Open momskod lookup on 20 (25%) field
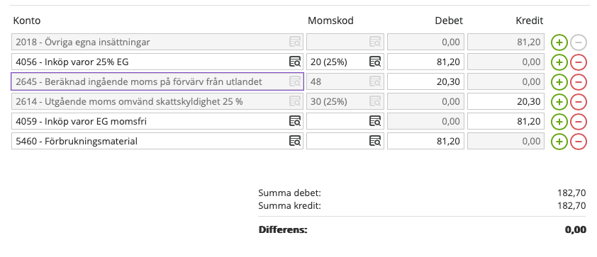 pos(375,62)
